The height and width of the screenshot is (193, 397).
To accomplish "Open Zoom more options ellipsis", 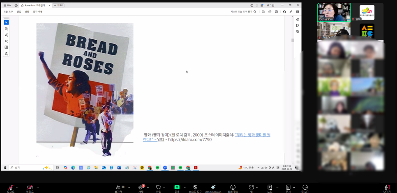I will click(305, 188).
